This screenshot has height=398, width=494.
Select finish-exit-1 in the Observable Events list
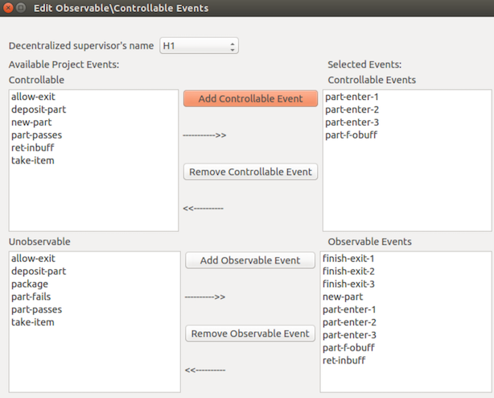tap(348, 258)
